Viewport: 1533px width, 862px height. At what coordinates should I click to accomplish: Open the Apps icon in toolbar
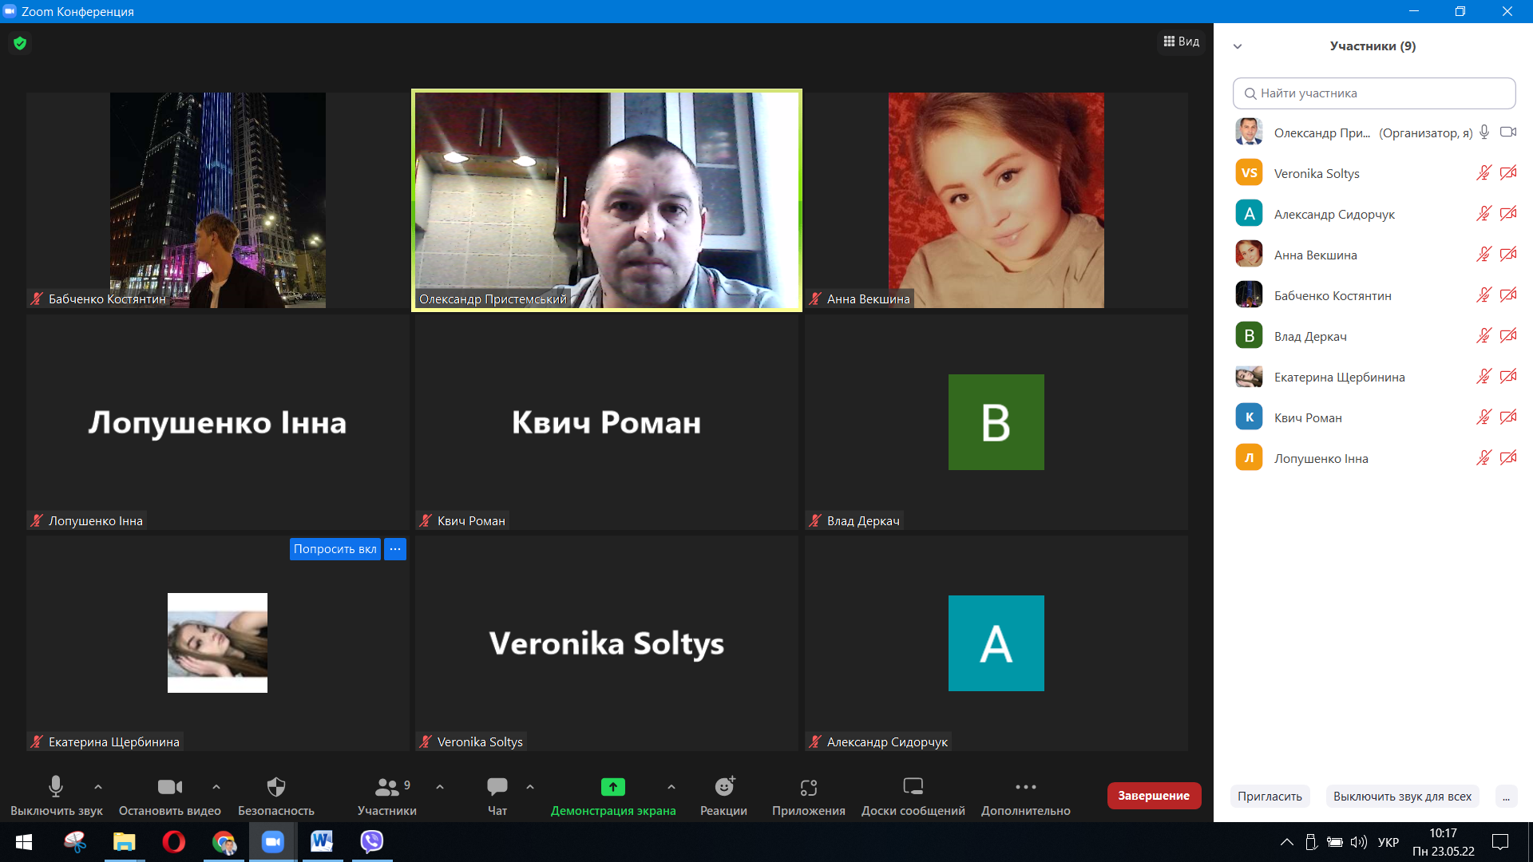tap(808, 788)
